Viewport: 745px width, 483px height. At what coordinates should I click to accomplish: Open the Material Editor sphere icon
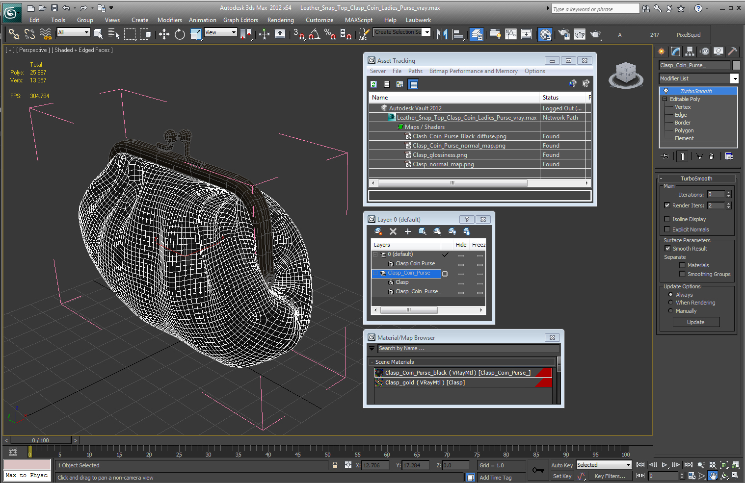tap(545, 34)
